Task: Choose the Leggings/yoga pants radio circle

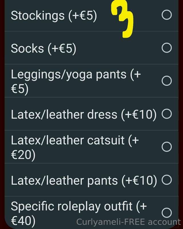Action: [x=167, y=81]
